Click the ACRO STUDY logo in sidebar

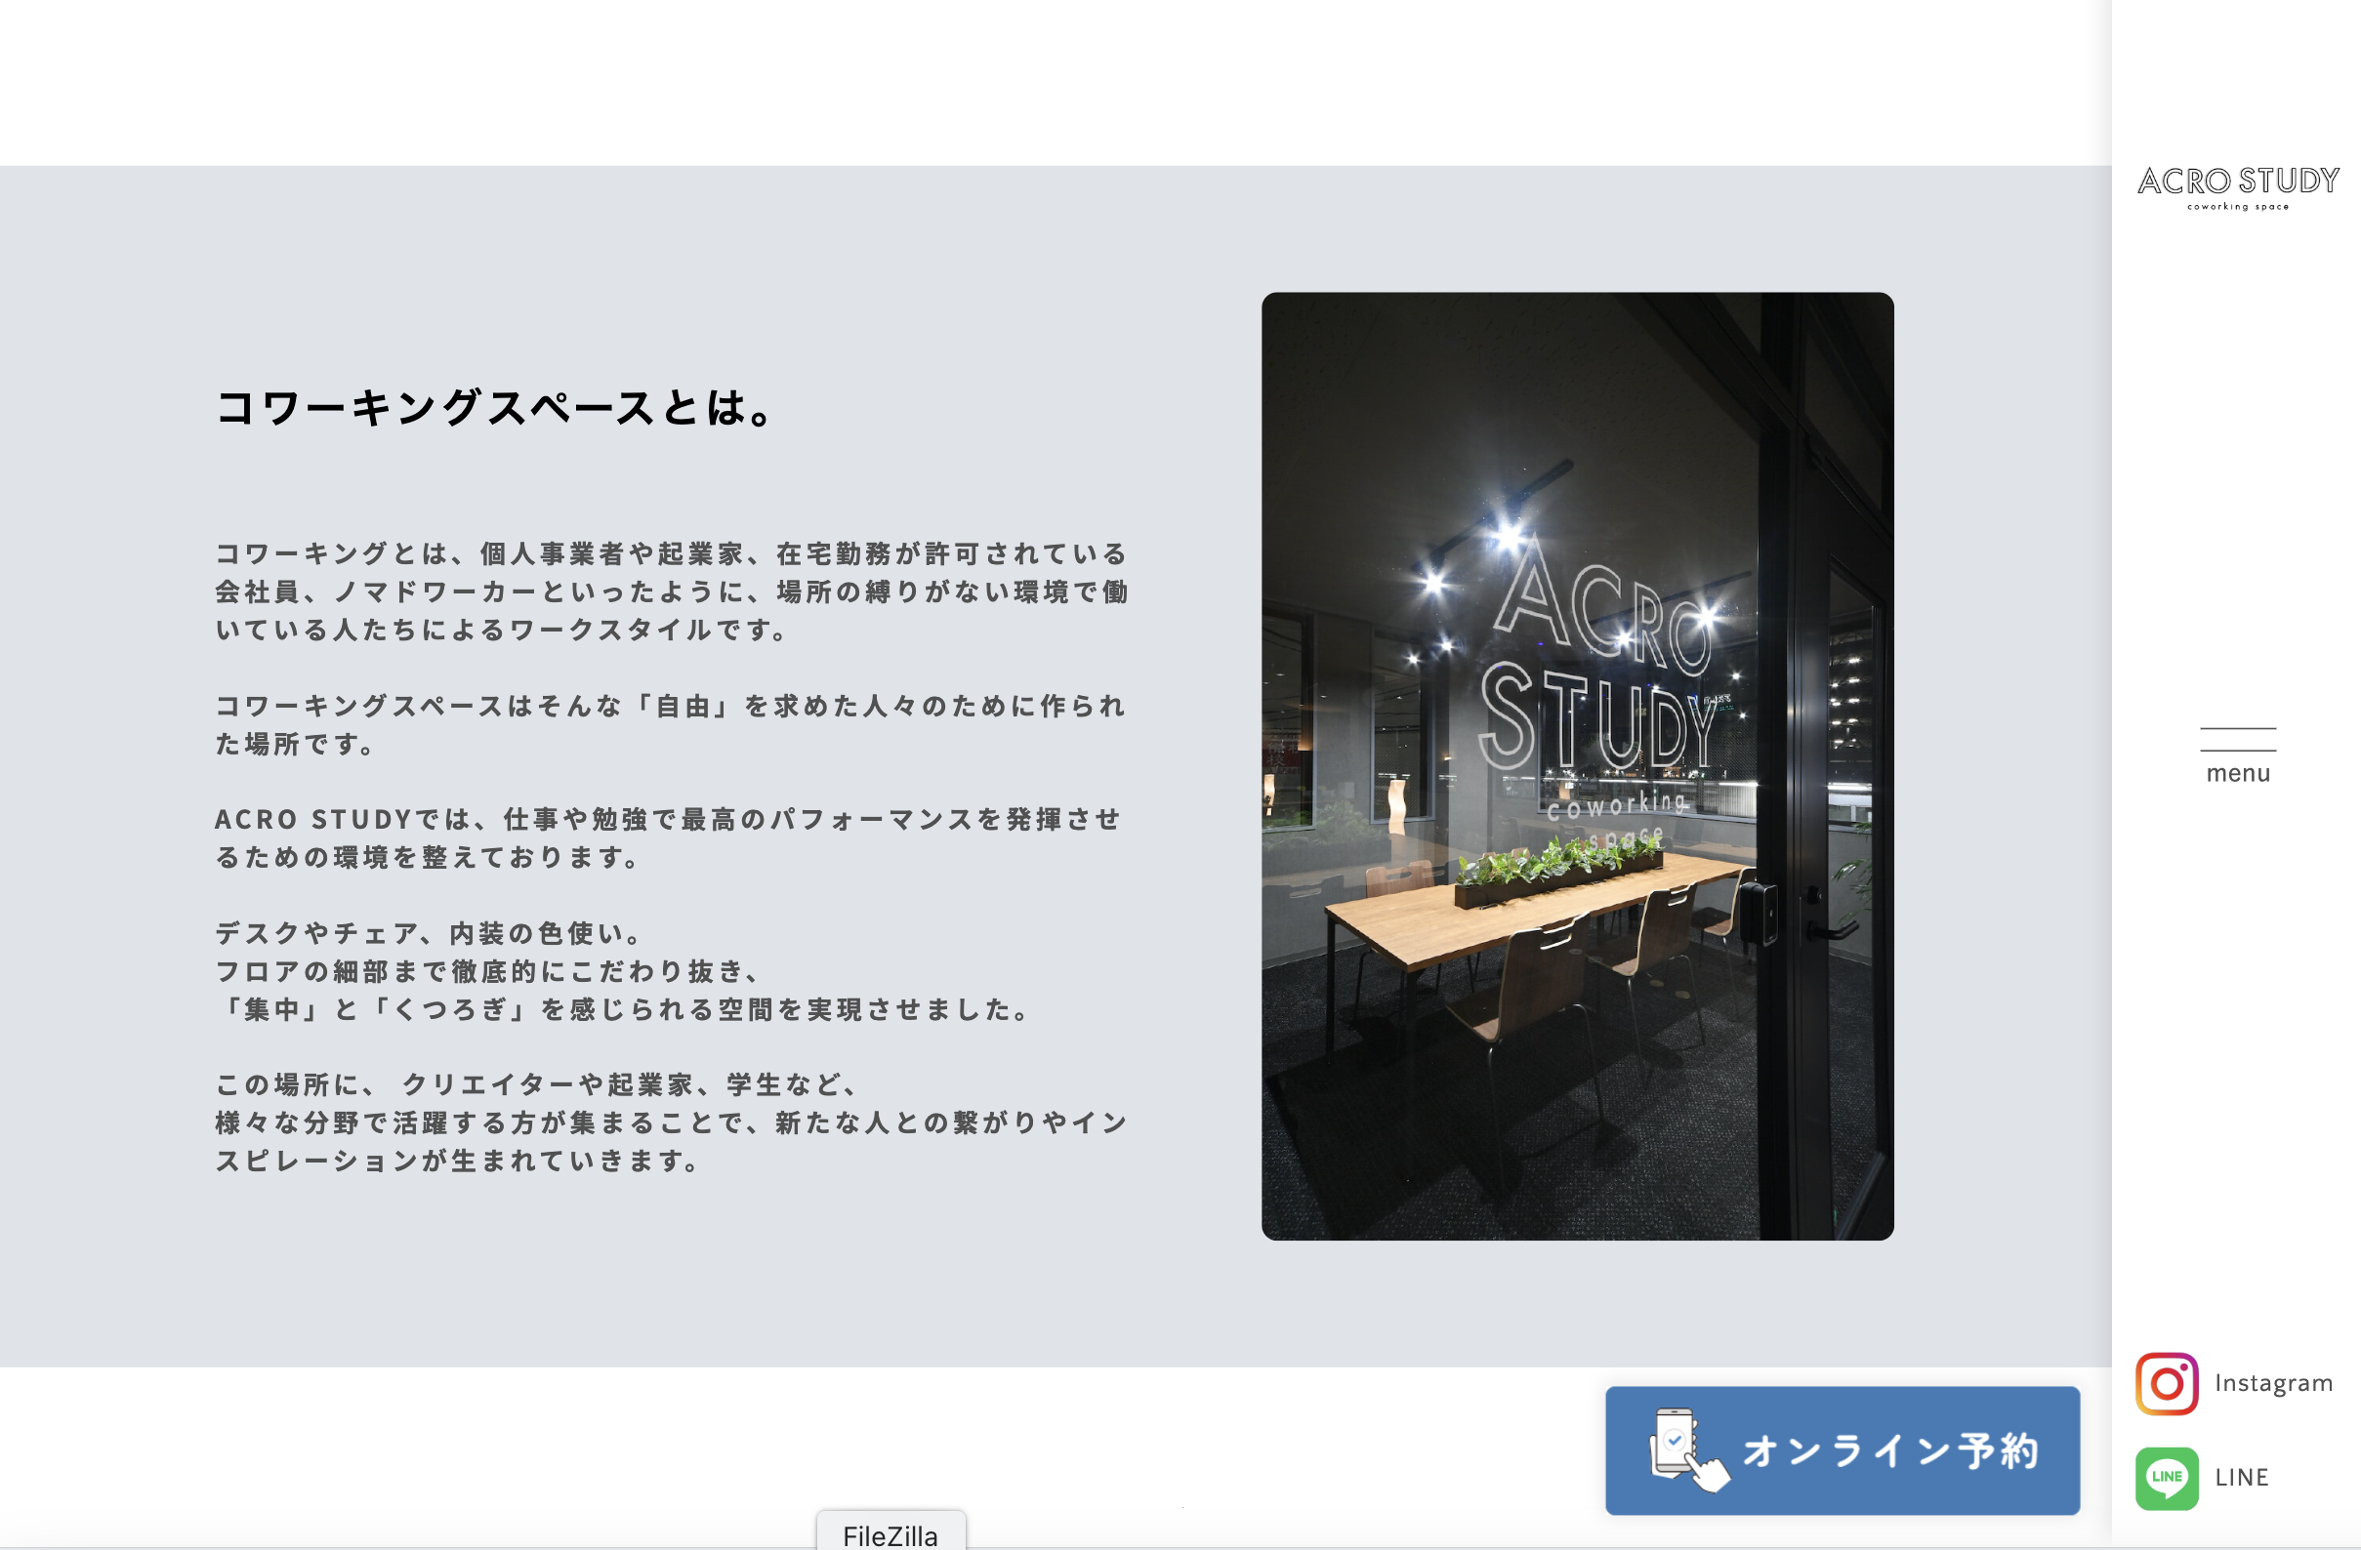point(2238,187)
